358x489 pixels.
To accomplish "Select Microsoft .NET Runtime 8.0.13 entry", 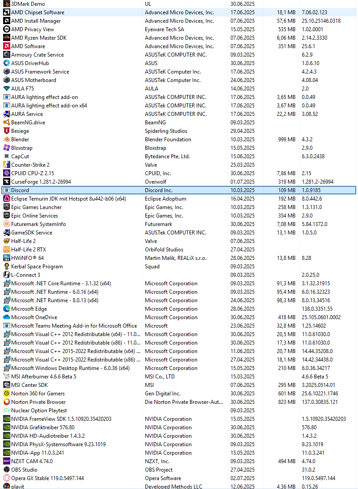I will click(54, 300).
